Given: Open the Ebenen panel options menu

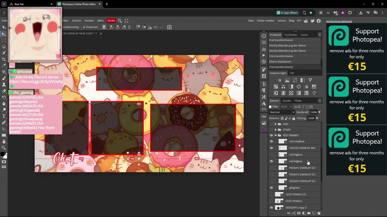Looking at the screenshot, I should (x=320, y=101).
